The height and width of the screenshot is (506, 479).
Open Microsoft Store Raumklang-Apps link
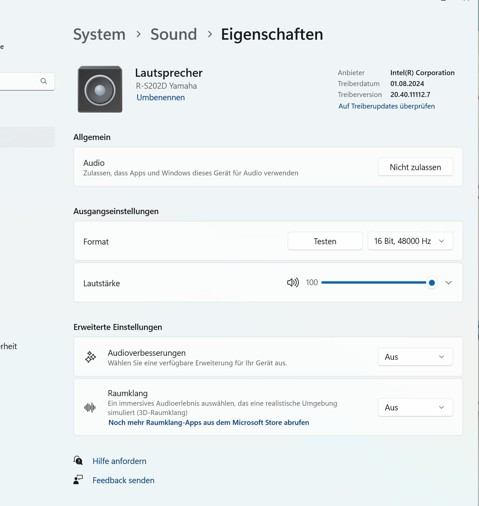[209, 423]
